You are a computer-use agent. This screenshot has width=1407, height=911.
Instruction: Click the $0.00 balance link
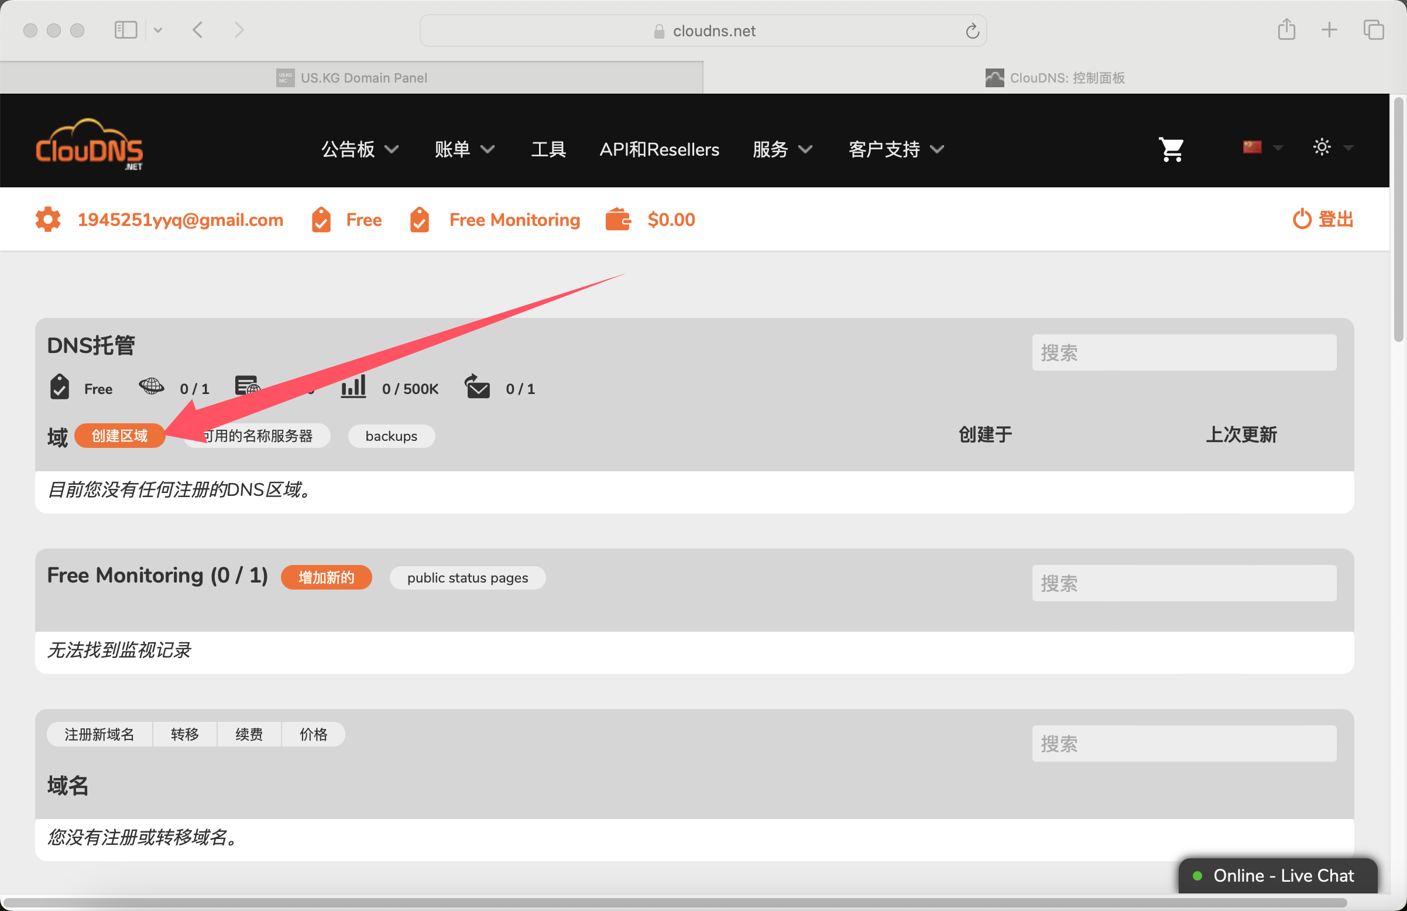tap(671, 220)
